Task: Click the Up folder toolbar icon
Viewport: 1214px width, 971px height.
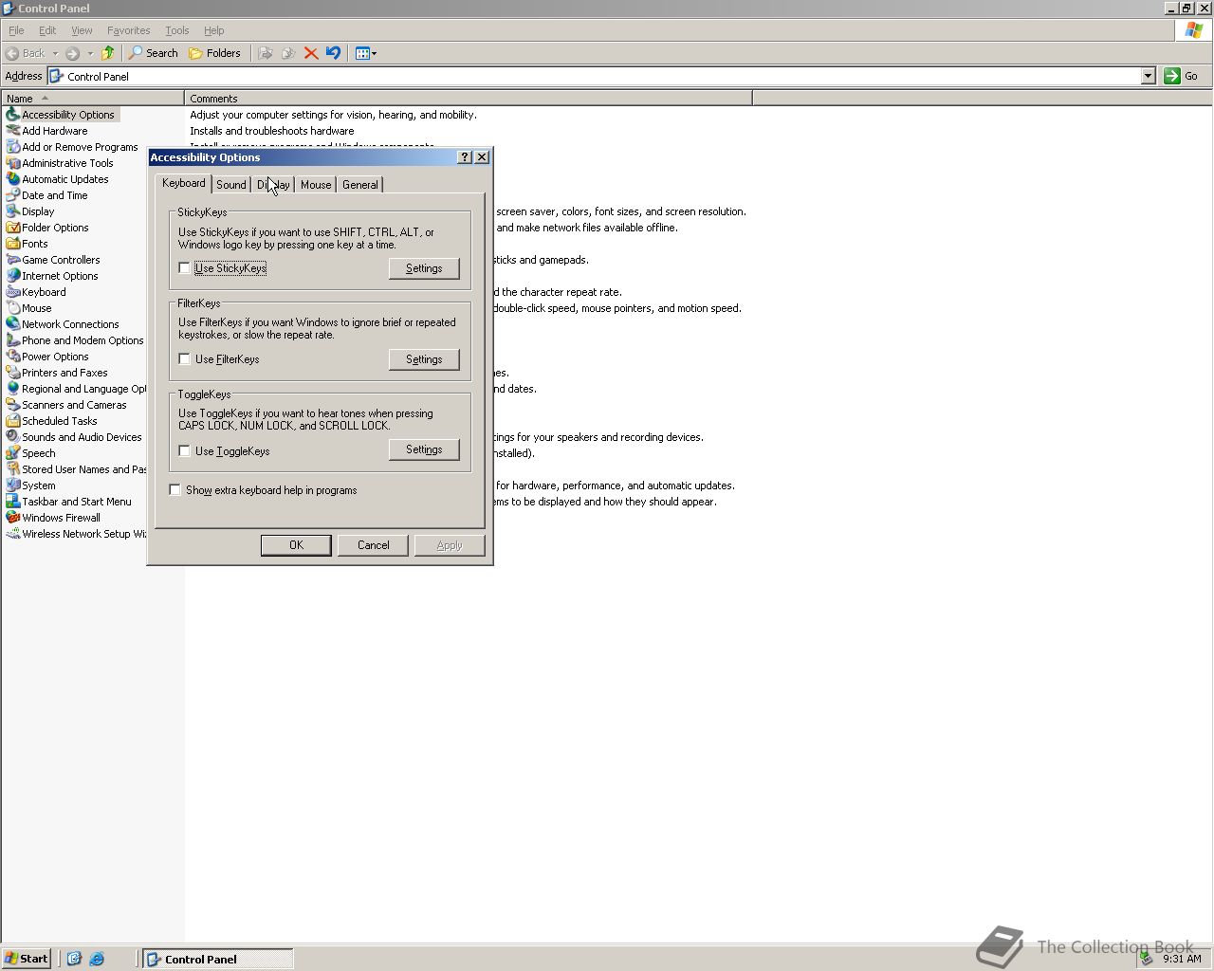Action: pyautogui.click(x=107, y=53)
